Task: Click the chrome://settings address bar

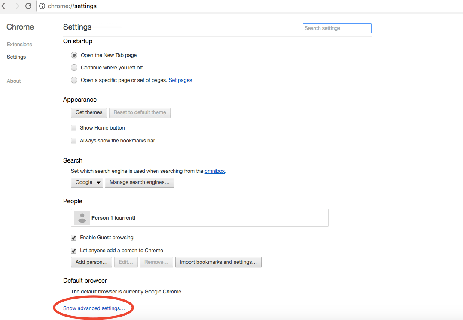Action: 250,6
